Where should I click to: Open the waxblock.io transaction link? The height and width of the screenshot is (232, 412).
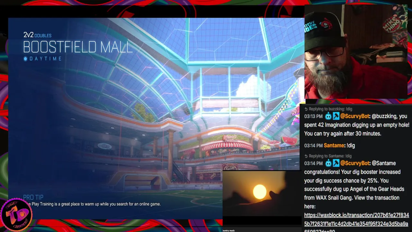pyautogui.click(x=356, y=224)
